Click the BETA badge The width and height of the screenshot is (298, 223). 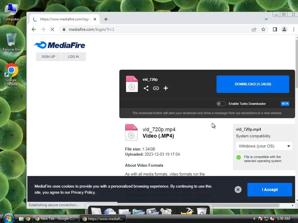tap(285, 104)
